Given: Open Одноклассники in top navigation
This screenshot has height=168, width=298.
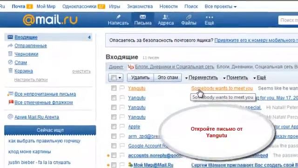Looking at the screenshot, I should [x=79, y=7].
